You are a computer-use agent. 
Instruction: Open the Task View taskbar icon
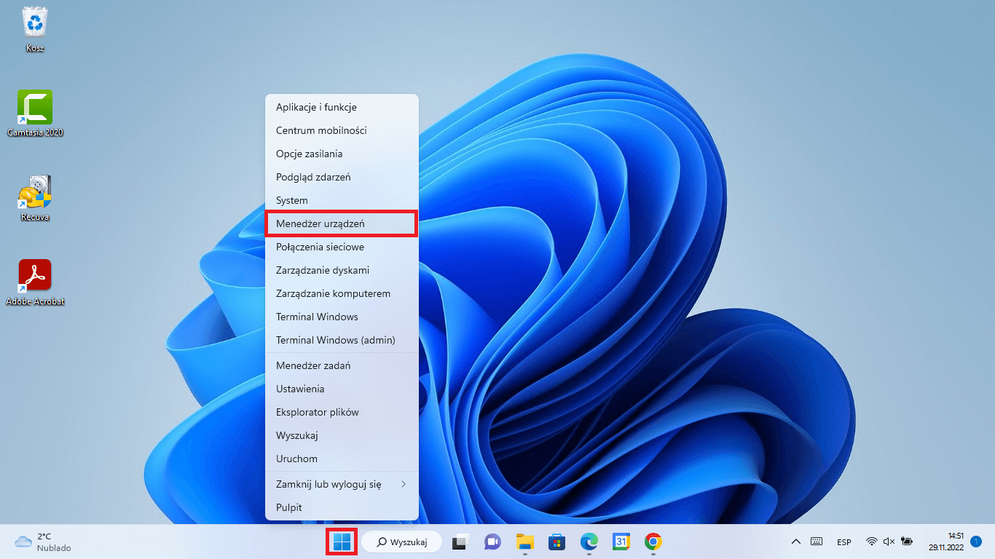point(460,542)
